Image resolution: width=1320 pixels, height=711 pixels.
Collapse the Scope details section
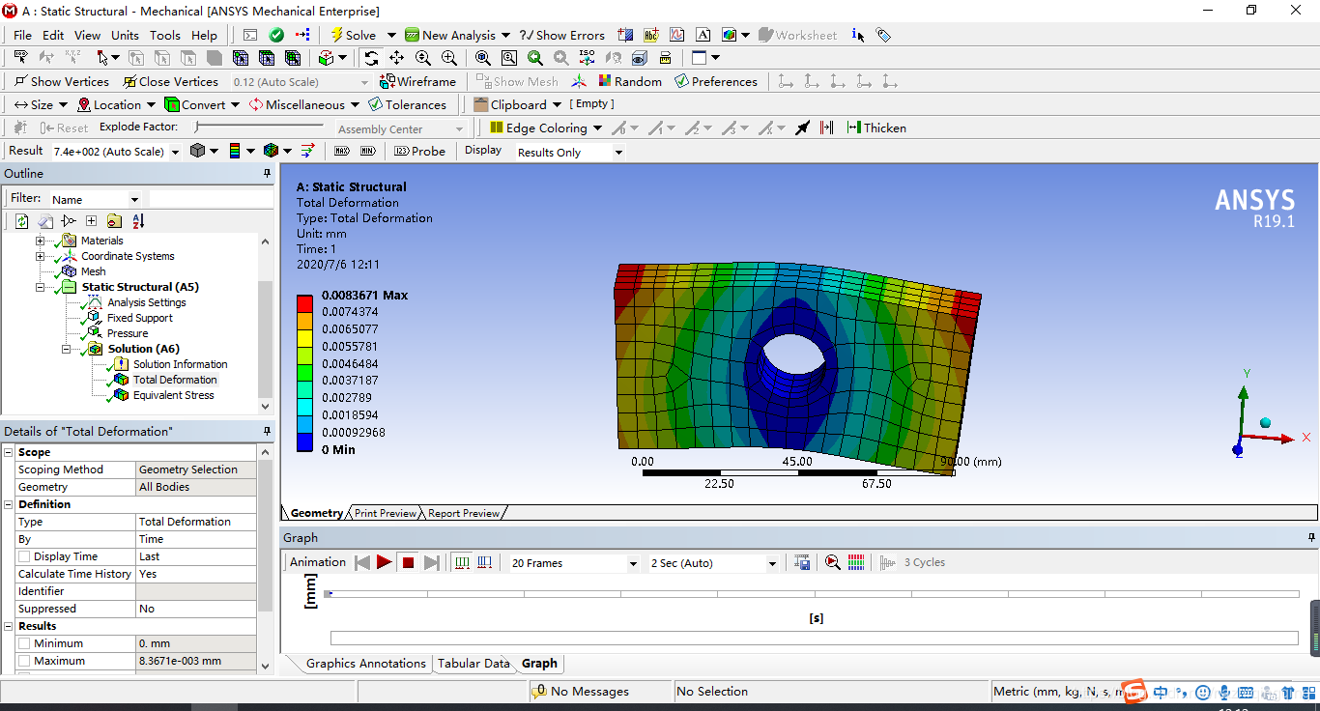(9, 452)
